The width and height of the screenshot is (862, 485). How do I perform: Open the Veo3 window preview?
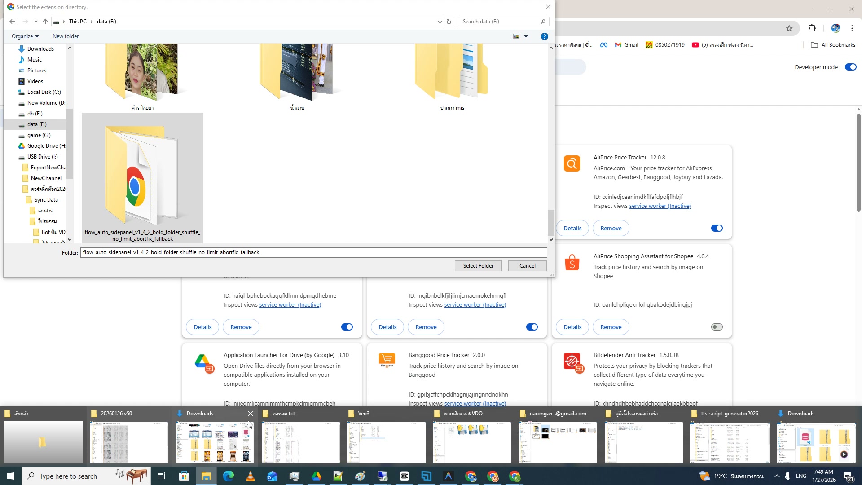click(x=386, y=442)
